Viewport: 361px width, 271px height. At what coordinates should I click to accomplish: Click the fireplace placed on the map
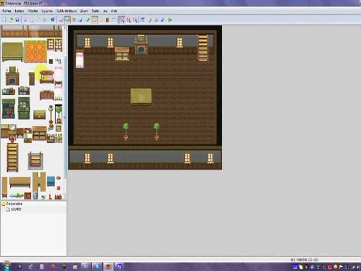141,45
